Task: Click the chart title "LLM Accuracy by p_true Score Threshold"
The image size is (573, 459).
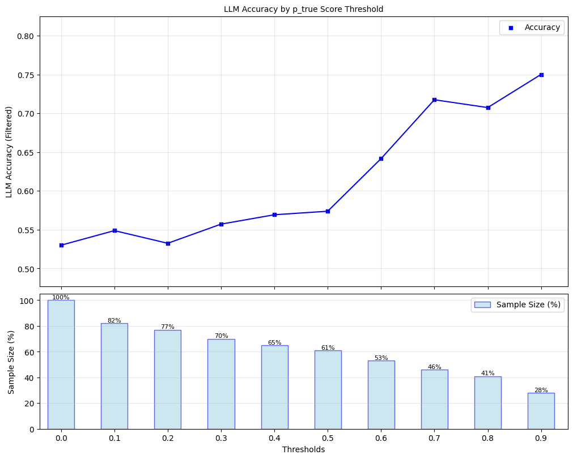Action: coord(303,9)
